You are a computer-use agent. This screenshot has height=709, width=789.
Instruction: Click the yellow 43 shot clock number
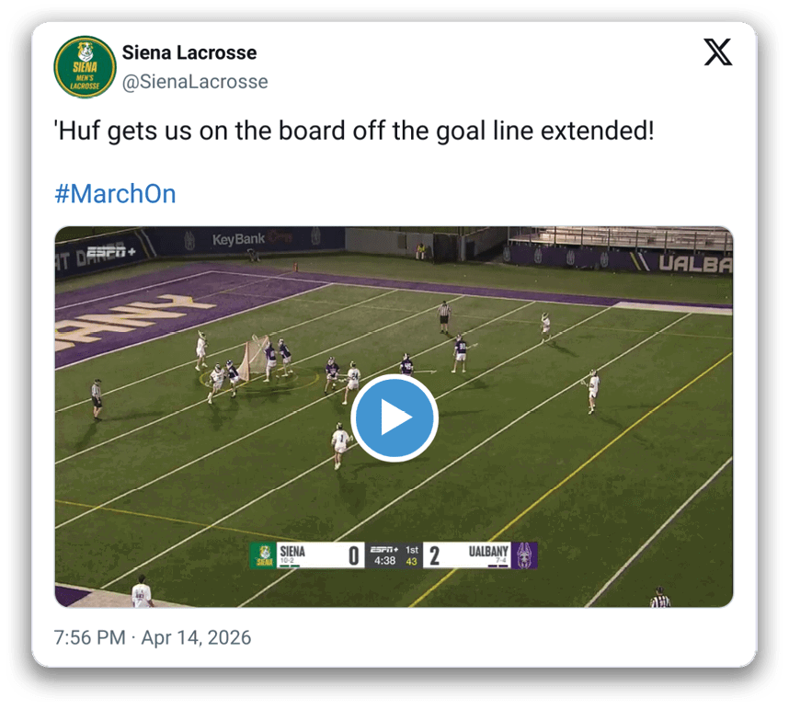412,561
